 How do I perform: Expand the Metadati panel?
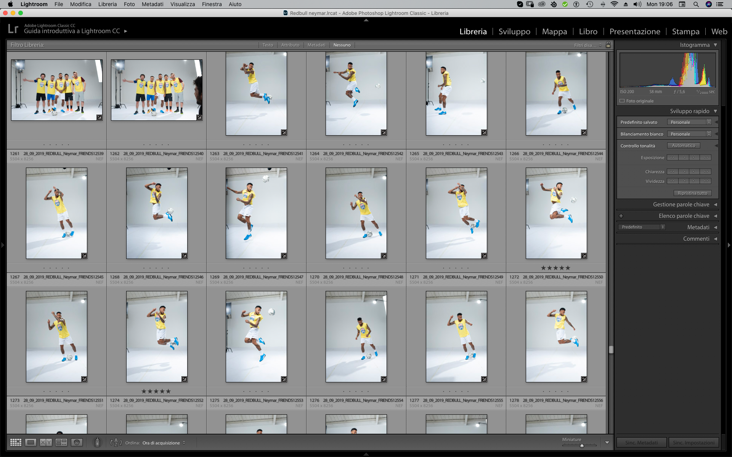(x=715, y=227)
